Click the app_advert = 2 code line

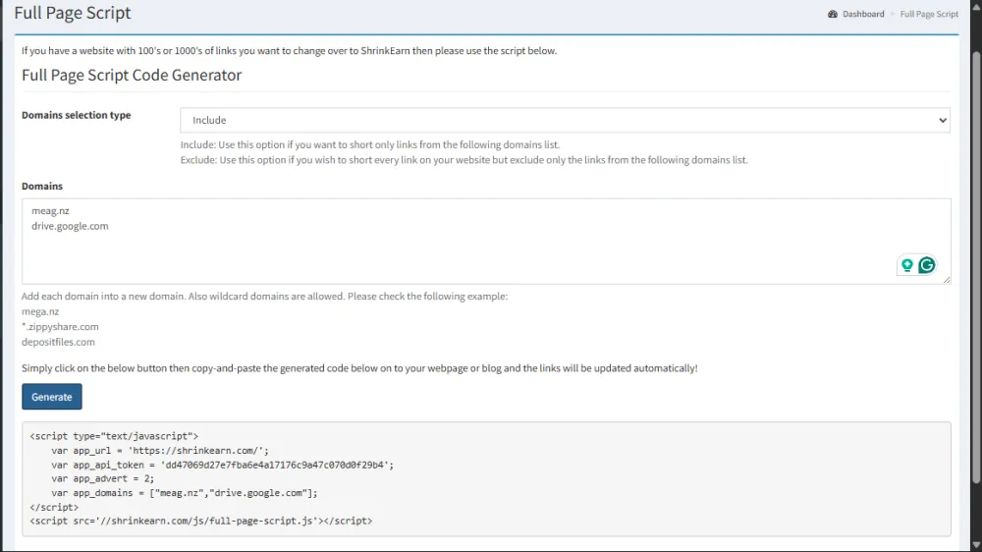103,478
